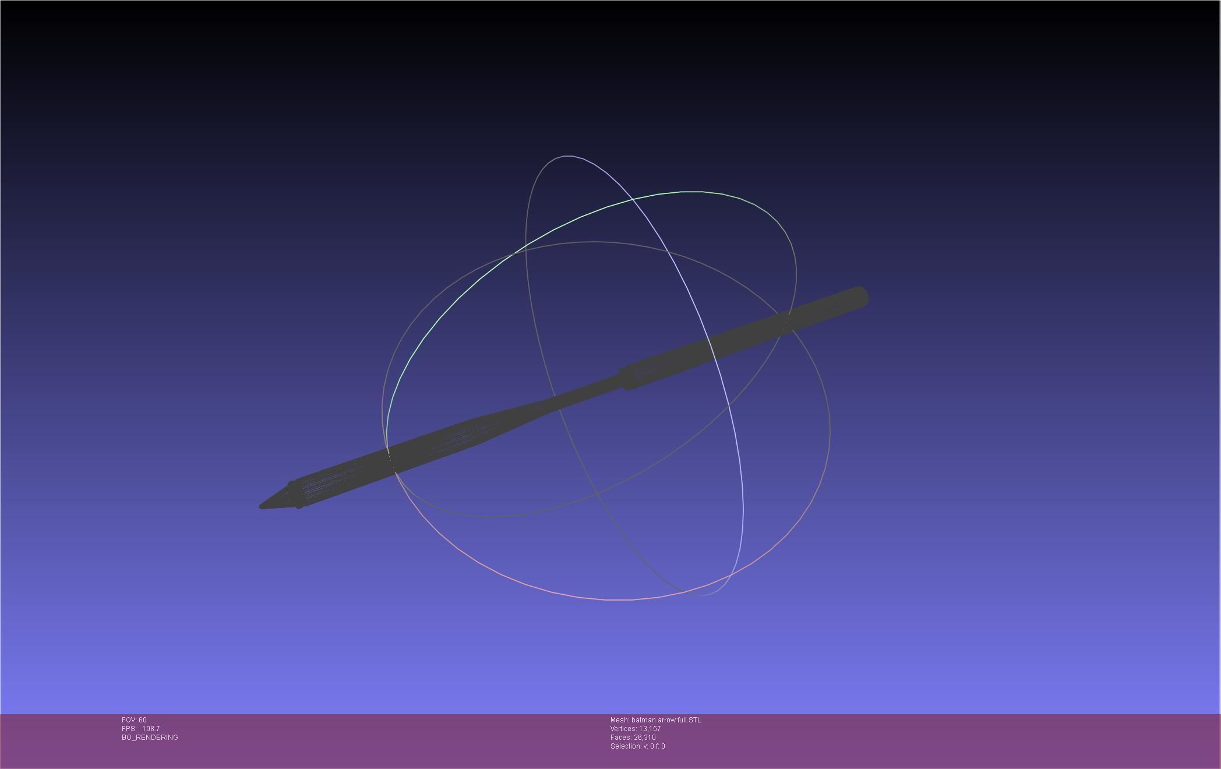This screenshot has width=1221, height=769.
Task: Click the FOV: 60 readout
Action: click(x=134, y=720)
